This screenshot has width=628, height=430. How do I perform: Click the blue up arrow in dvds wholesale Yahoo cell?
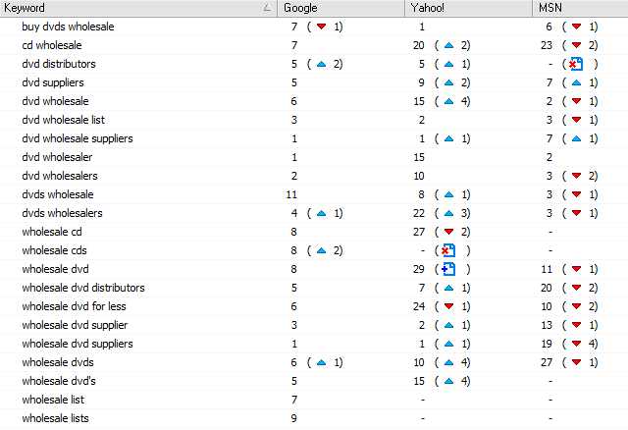click(x=449, y=194)
